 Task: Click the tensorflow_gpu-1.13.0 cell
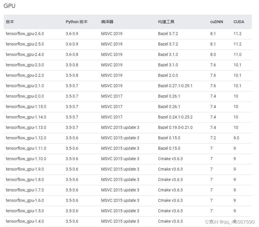pyautogui.click(x=26, y=127)
